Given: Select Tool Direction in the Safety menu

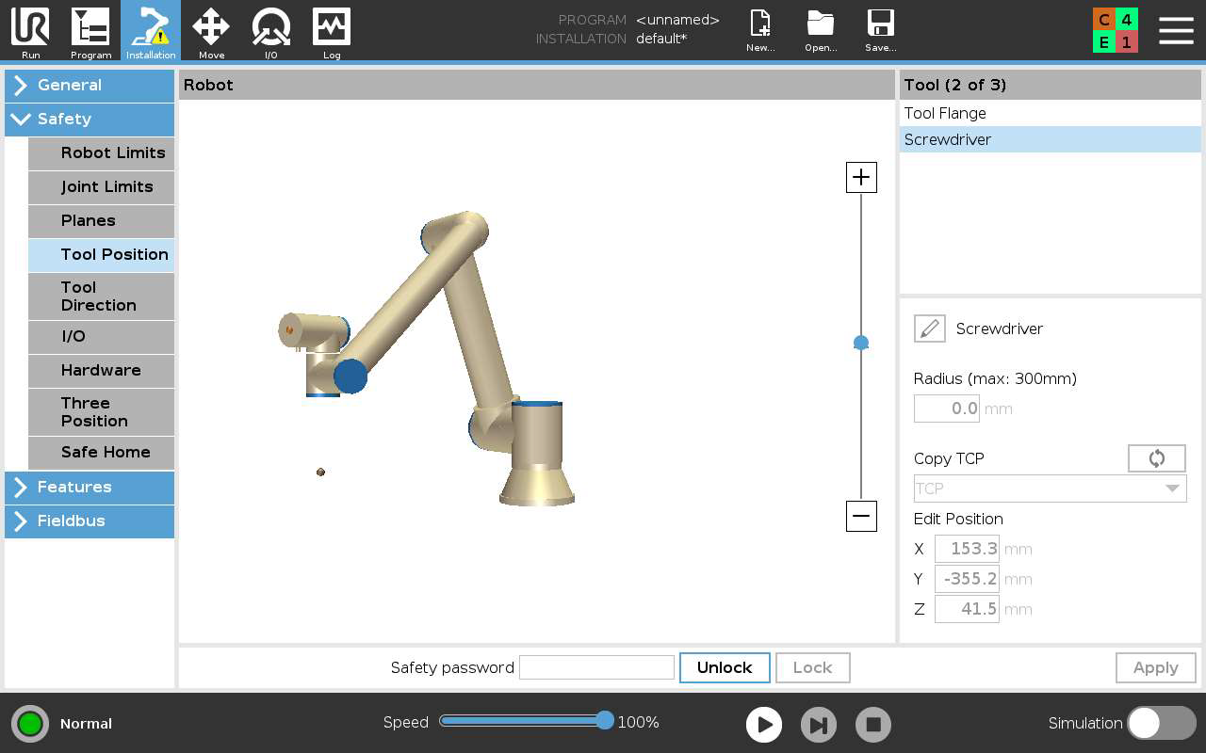Looking at the screenshot, I should [101, 296].
